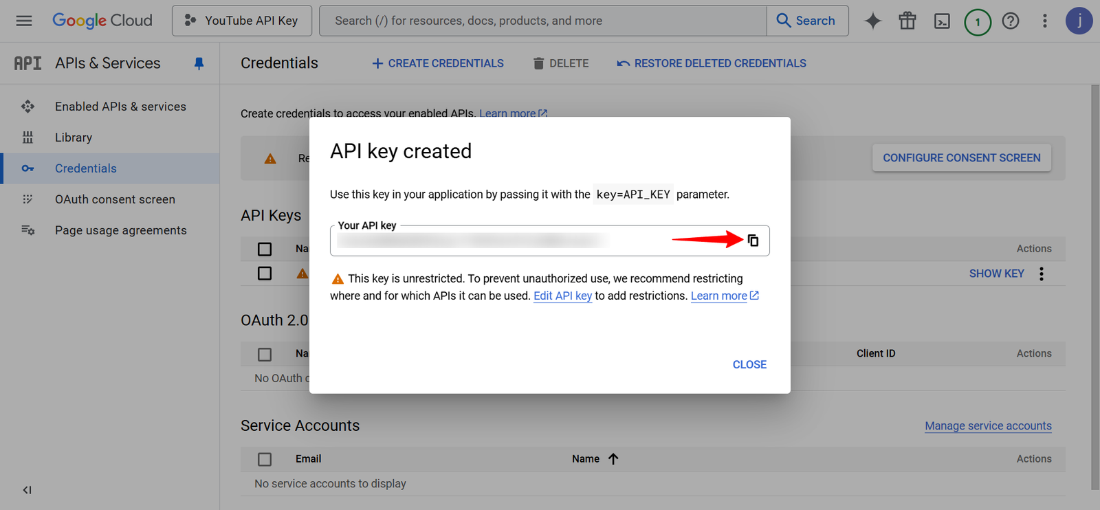Select all API keys header checkbox
The height and width of the screenshot is (510, 1100).
point(265,249)
